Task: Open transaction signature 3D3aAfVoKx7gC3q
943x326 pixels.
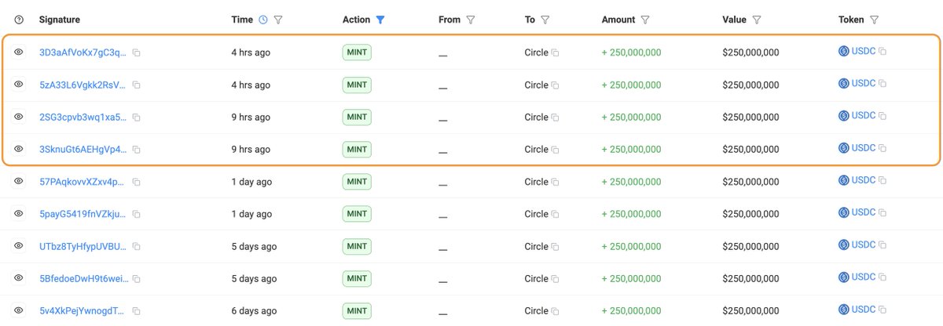Action: click(83, 53)
